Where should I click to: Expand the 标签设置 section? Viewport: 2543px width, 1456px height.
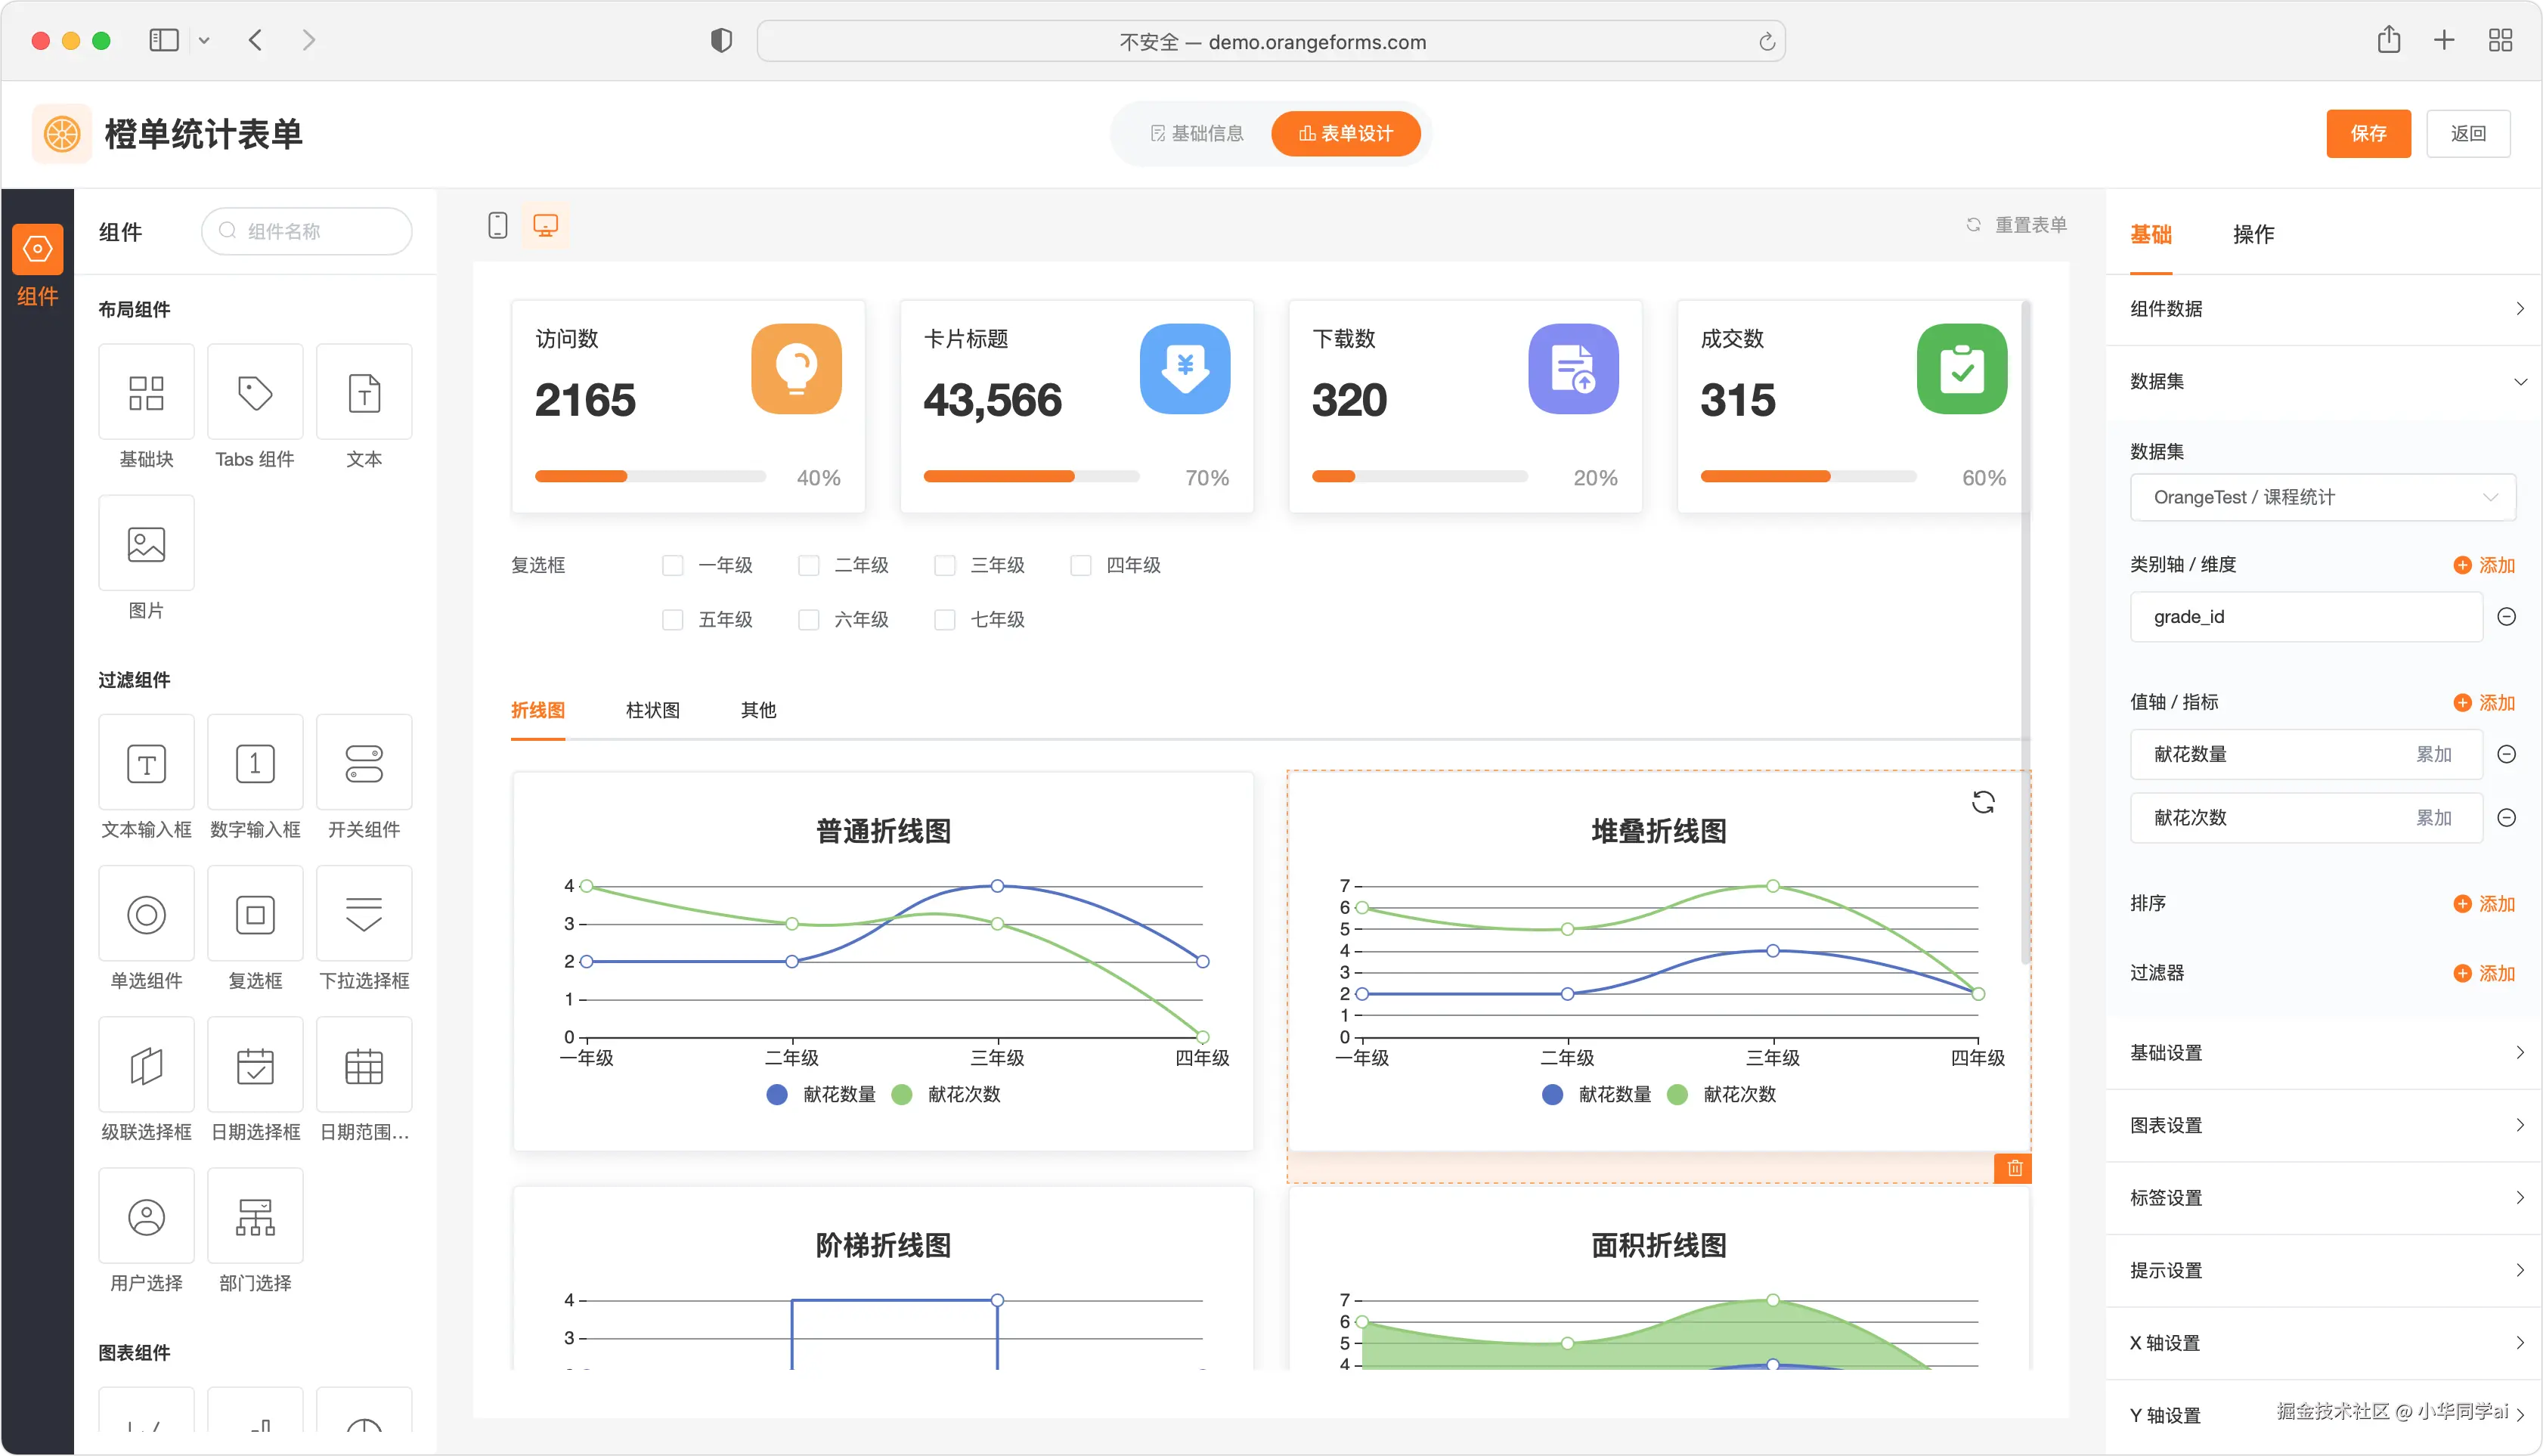pyautogui.click(x=2324, y=1198)
